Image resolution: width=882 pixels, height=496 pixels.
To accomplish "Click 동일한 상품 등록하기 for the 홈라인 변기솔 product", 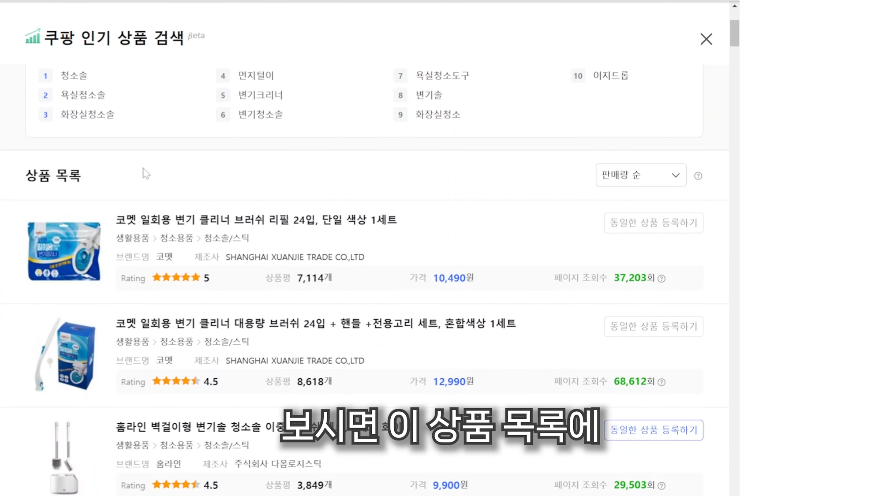I will (653, 430).
